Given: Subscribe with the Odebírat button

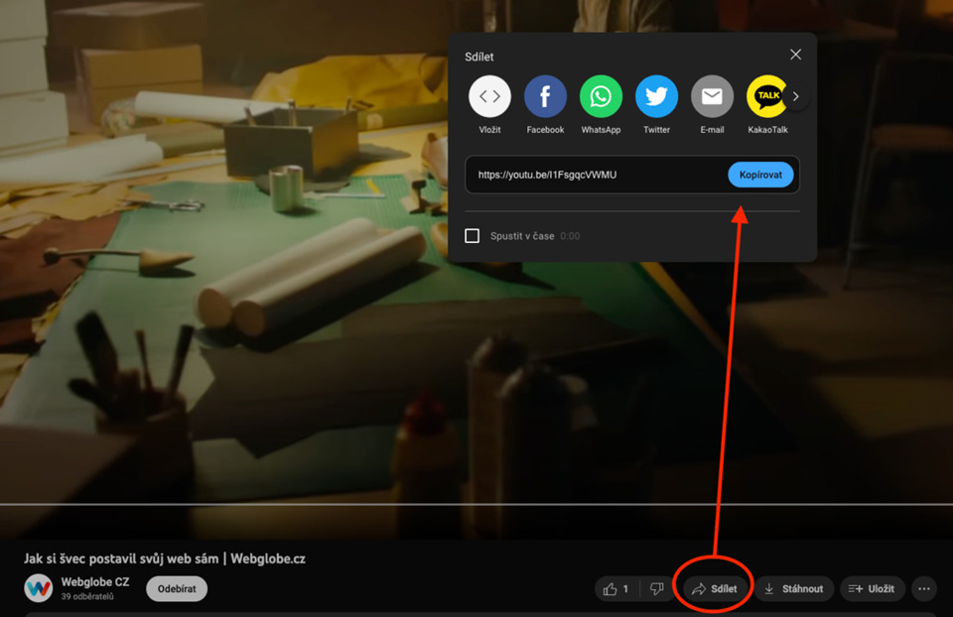Looking at the screenshot, I should click(177, 589).
